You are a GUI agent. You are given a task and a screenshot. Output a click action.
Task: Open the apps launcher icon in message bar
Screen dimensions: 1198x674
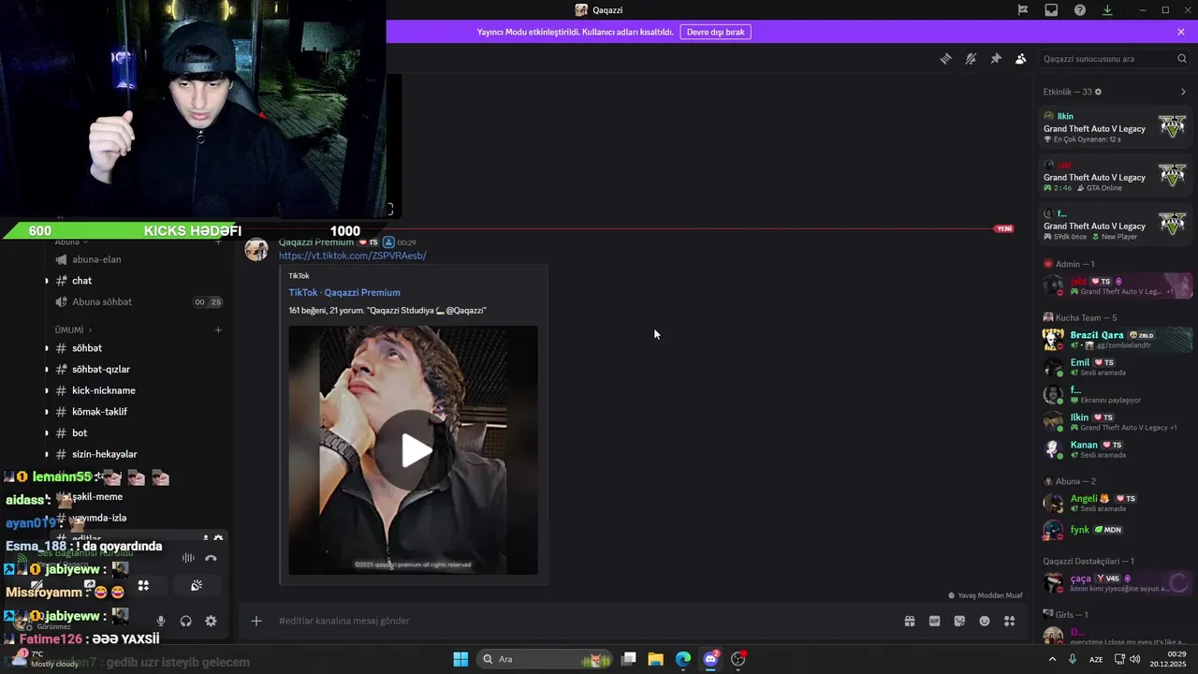tap(1010, 621)
